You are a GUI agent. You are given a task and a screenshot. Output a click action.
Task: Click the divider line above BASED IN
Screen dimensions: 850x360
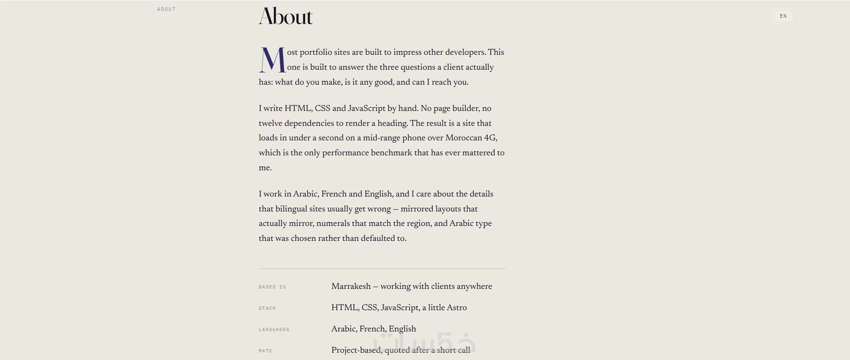pyautogui.click(x=382, y=269)
